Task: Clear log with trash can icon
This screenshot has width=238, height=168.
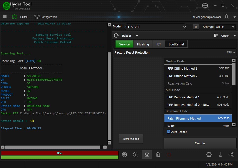Action: tap(158, 155)
